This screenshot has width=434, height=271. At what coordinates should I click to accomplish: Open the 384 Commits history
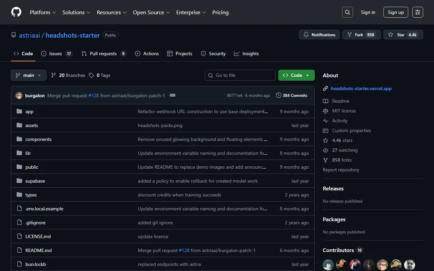point(292,96)
